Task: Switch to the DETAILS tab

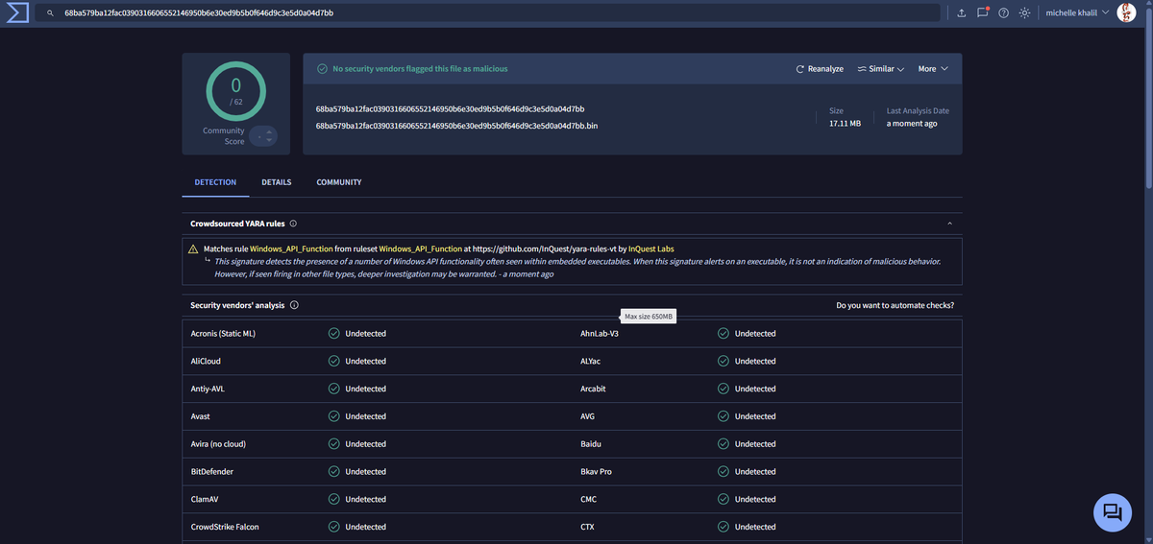Action: pos(276,182)
